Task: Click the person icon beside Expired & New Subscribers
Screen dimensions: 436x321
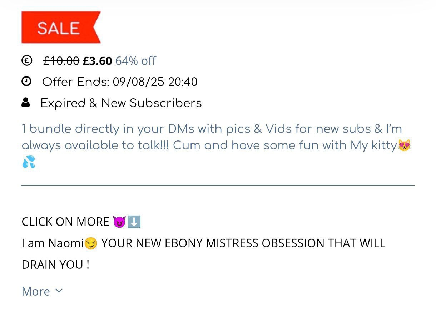Action: coord(26,103)
